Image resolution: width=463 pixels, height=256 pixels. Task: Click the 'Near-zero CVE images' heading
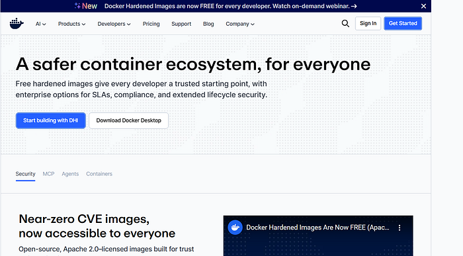[x=97, y=226]
